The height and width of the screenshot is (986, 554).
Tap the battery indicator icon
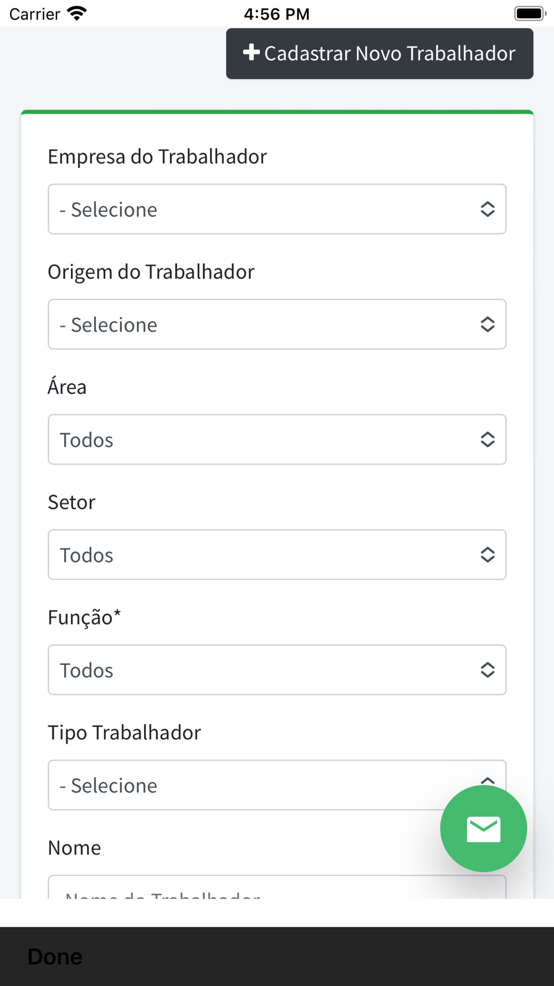point(530,13)
